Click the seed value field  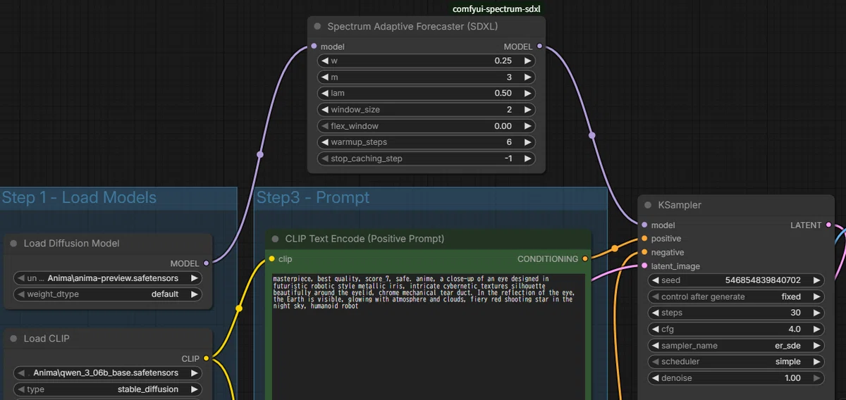pos(735,280)
